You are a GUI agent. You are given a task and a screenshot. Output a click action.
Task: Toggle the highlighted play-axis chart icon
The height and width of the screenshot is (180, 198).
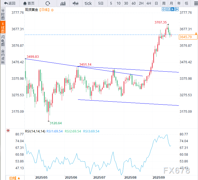point(172,9)
